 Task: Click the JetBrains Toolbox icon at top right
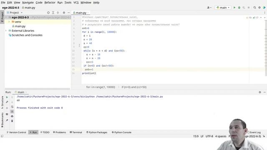pyautogui.click(x=264, y=7)
